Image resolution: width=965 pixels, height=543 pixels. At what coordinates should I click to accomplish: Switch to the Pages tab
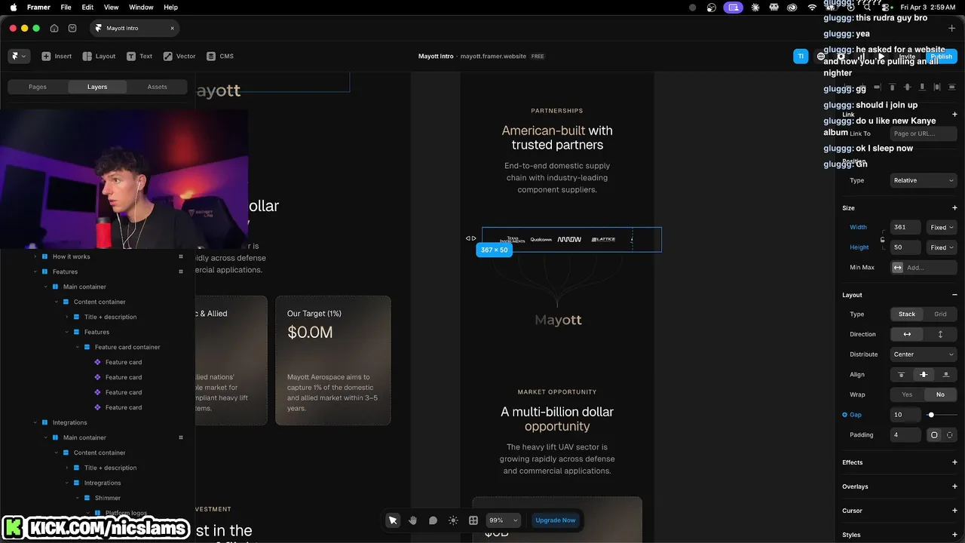[38, 87]
